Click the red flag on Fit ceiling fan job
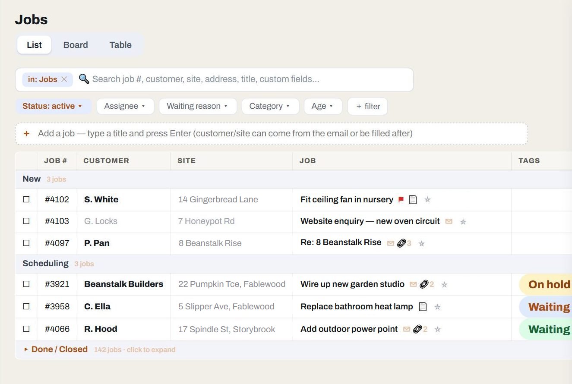572x384 pixels. [401, 199]
